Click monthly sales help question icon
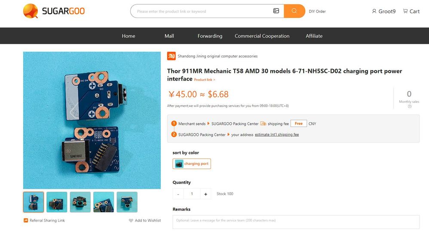The width and height of the screenshot is (429, 238). [409, 106]
